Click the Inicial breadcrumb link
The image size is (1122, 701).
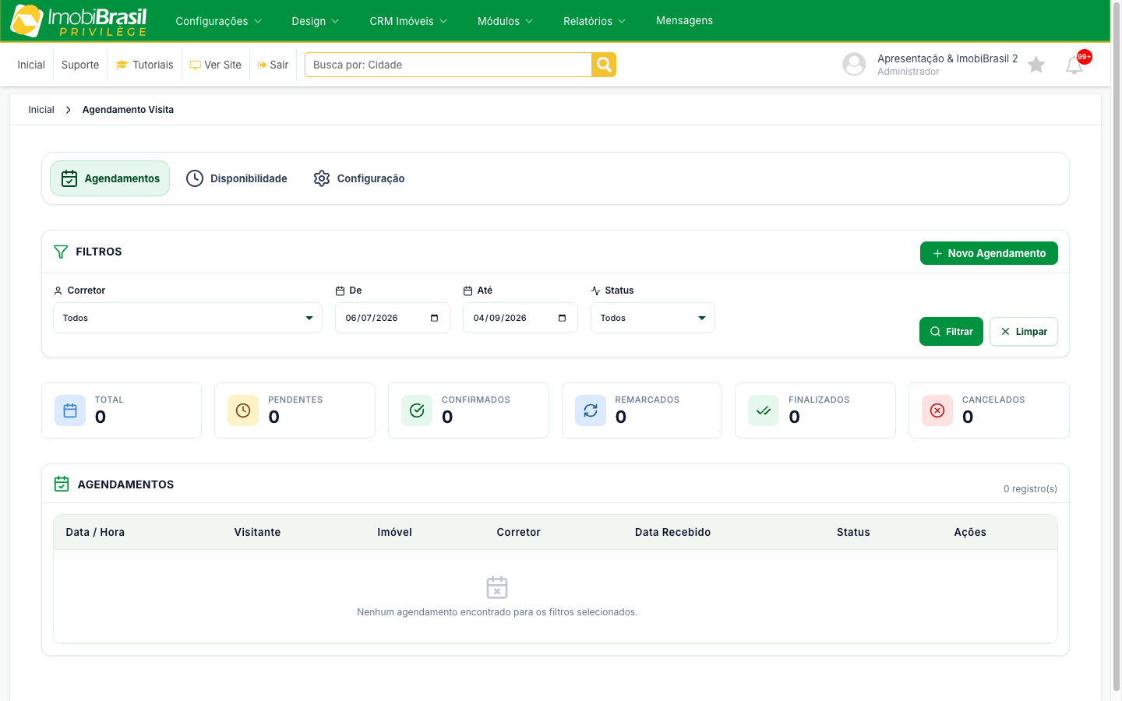41,110
